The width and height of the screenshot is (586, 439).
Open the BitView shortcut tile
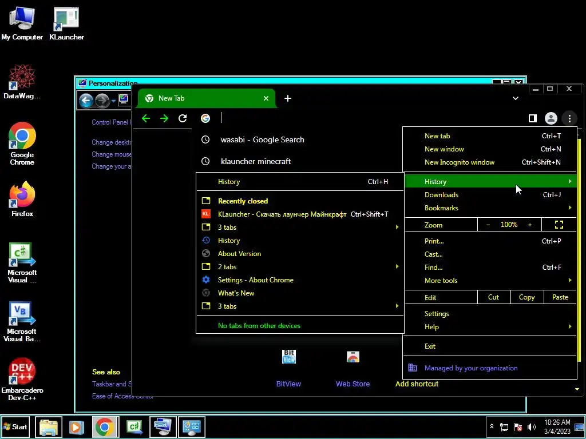click(x=288, y=368)
